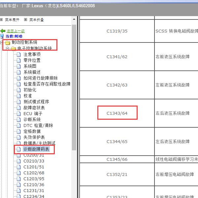This screenshot has width=198, height=198.
Task: Open 如何进行故障排除 page
Action: (41, 78)
